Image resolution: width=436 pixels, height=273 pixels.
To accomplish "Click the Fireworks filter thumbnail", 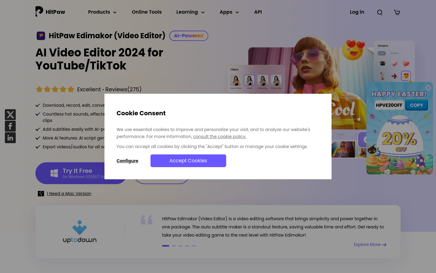I will [x=263, y=80].
